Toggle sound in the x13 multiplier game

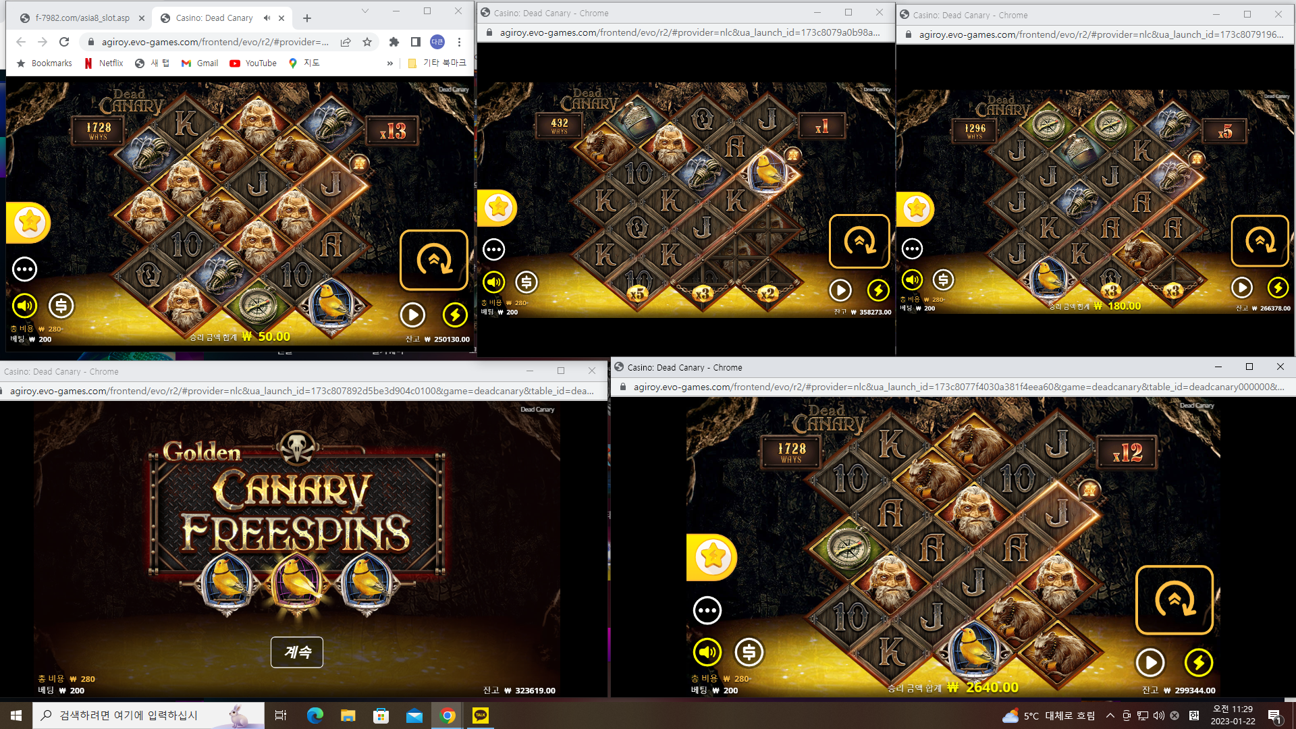[x=25, y=306]
